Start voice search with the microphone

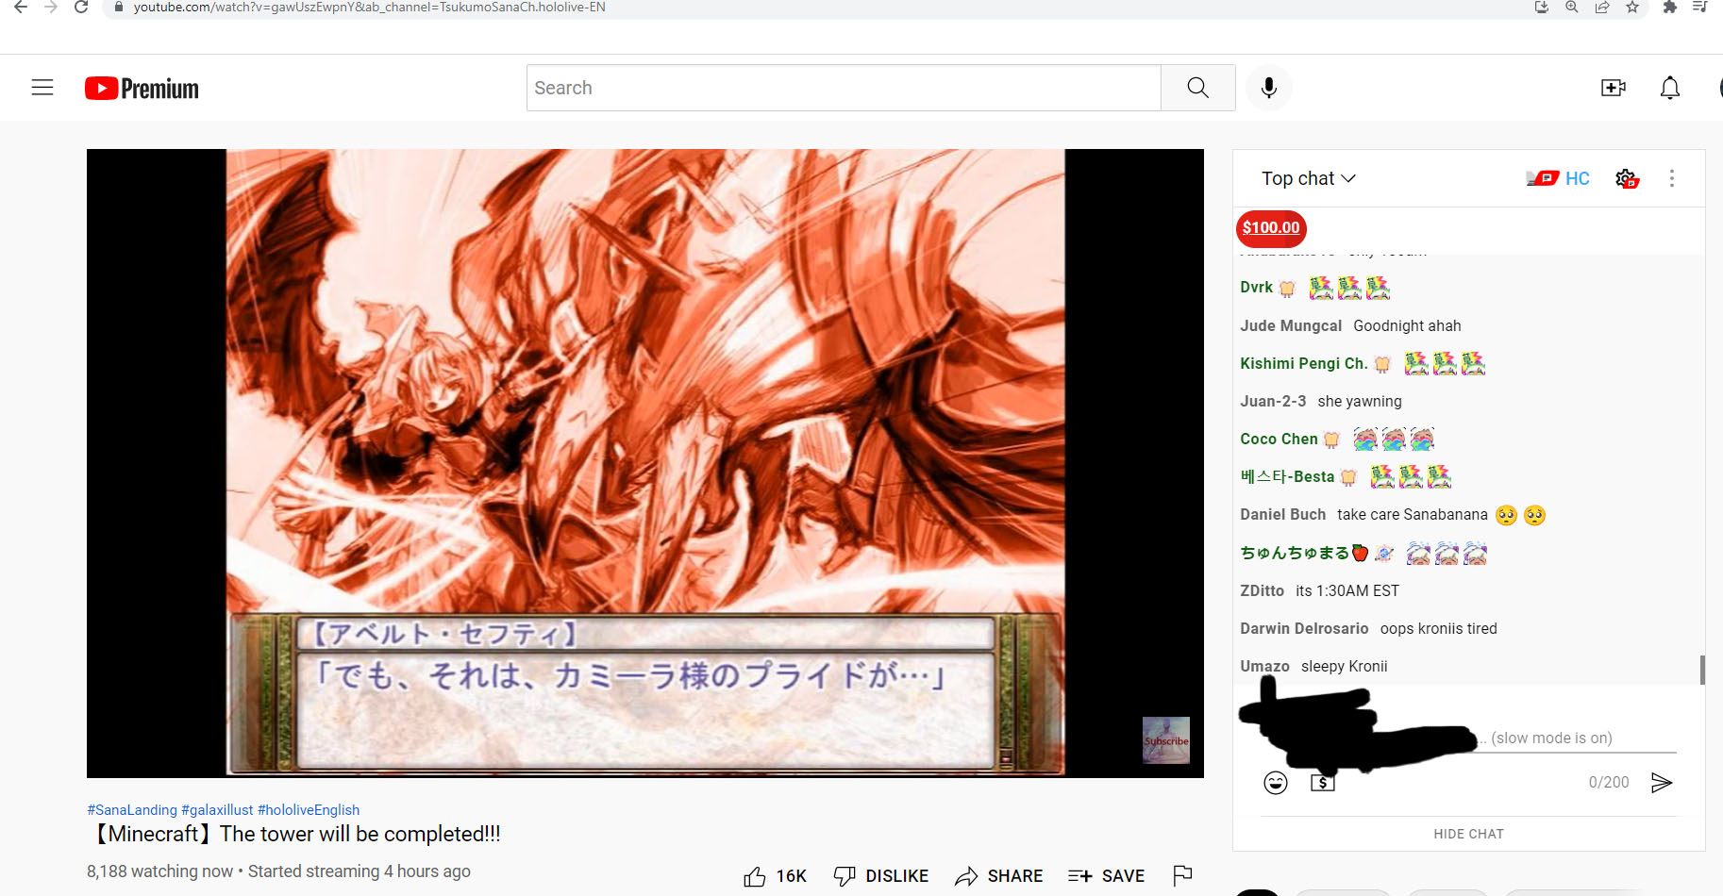pyautogui.click(x=1269, y=88)
